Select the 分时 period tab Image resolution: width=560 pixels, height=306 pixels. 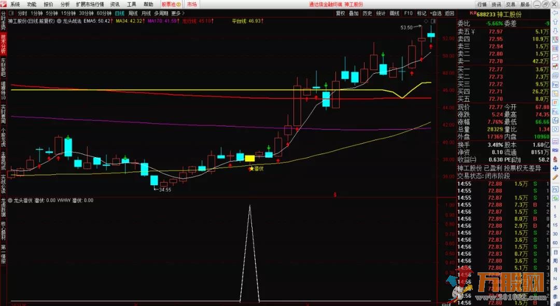click(x=22, y=13)
